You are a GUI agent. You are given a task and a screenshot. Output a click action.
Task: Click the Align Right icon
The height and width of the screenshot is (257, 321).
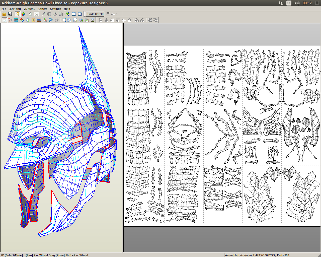[x=112, y=20]
